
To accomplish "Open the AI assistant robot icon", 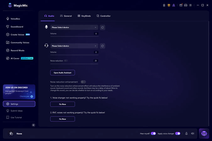I will (204, 133).
